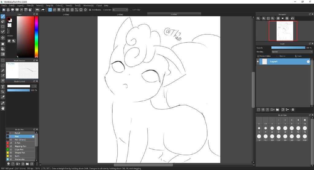Enable the grid snap icon
This screenshot has height=170, width=314.
pos(59,9)
